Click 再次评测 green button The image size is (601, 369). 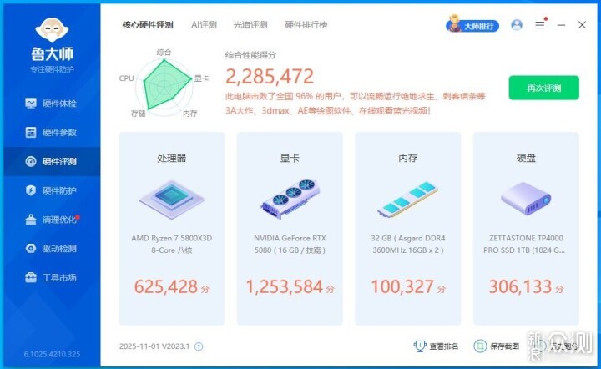pos(544,88)
